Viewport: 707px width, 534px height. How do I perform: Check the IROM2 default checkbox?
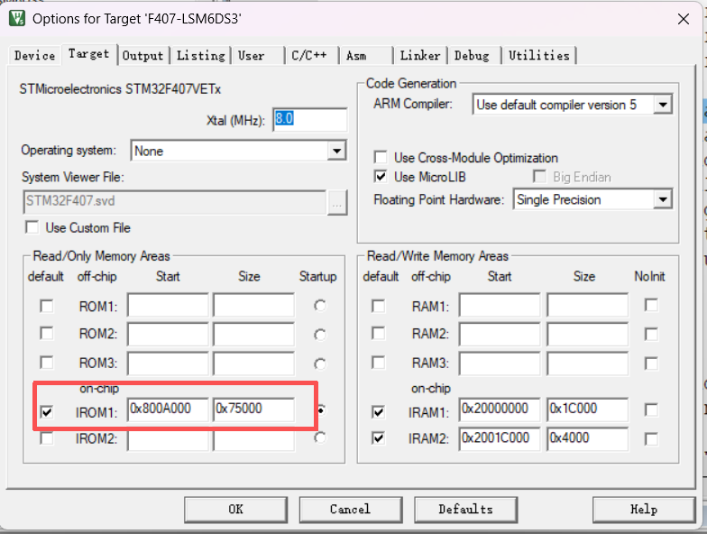tap(47, 438)
